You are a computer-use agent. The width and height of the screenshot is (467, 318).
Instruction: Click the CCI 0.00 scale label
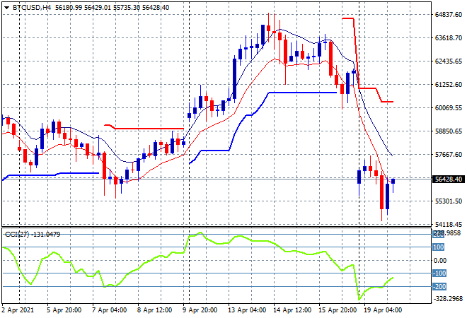(x=440, y=261)
